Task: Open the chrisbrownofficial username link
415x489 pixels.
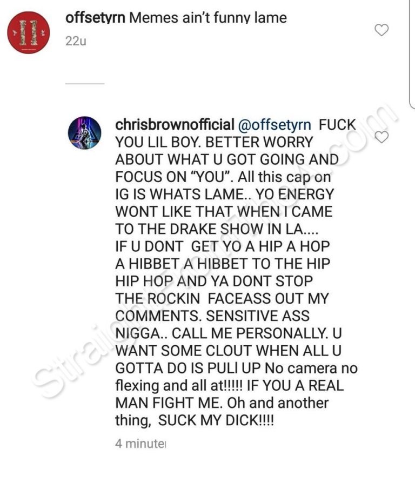Action: [x=175, y=124]
